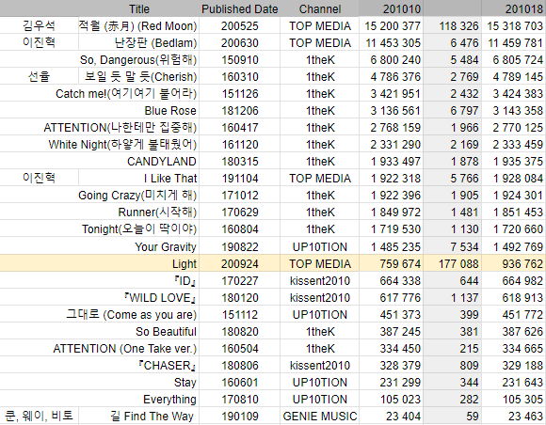Click the view count '936 762'
This screenshot has height=425, width=546.
click(522, 264)
